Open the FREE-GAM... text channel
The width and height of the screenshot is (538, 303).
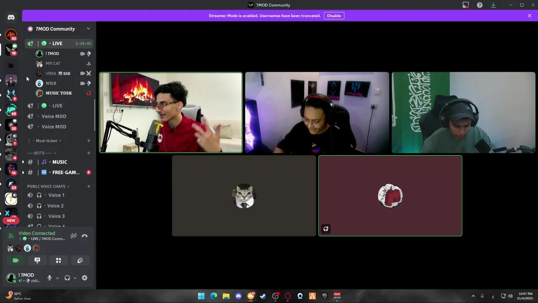(59, 172)
